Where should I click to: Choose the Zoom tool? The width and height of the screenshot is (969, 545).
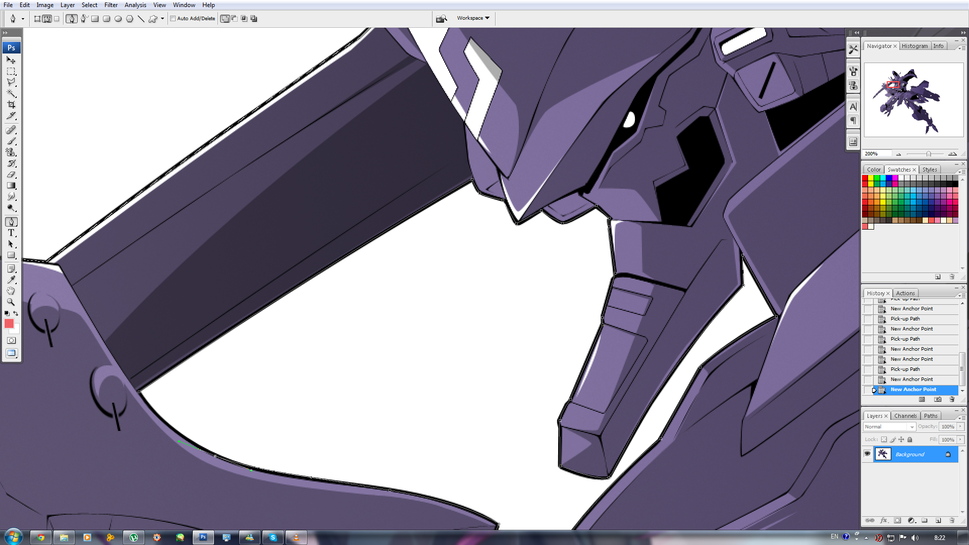click(x=11, y=302)
